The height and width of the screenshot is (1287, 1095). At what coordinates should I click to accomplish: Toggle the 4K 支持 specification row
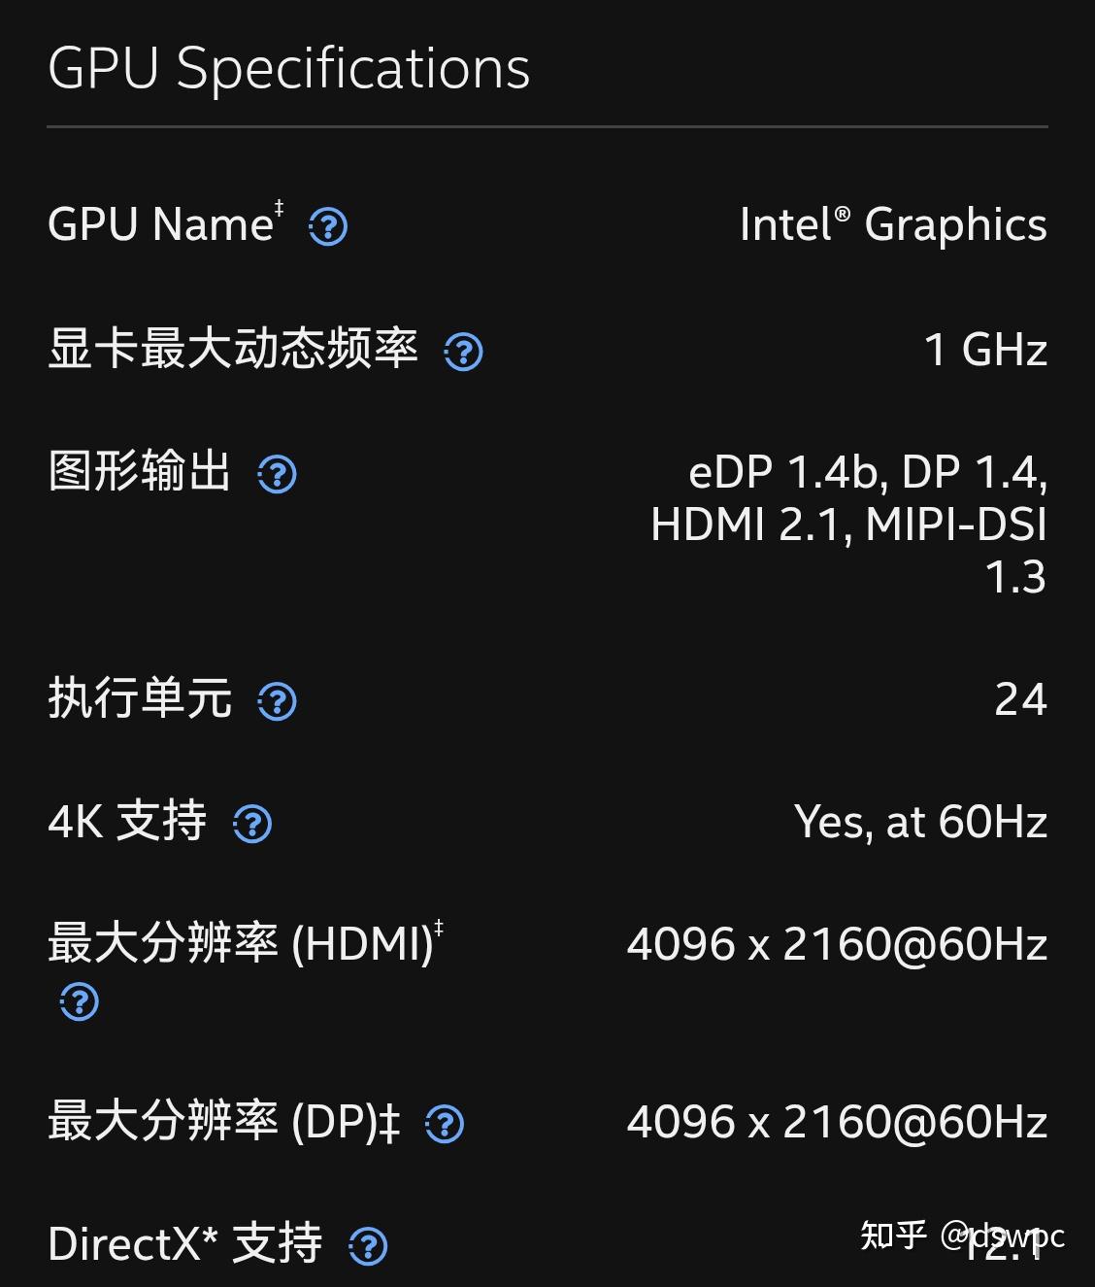(127, 822)
